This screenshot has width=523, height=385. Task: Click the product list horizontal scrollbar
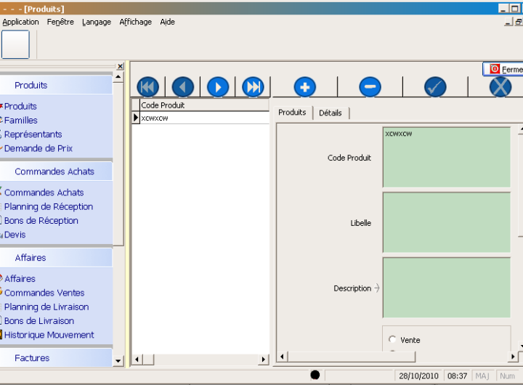200,360
